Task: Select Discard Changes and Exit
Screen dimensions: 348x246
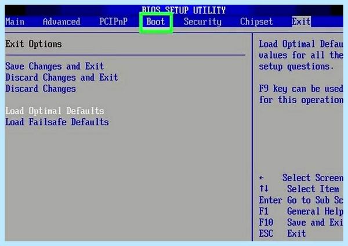Action: 61,77
